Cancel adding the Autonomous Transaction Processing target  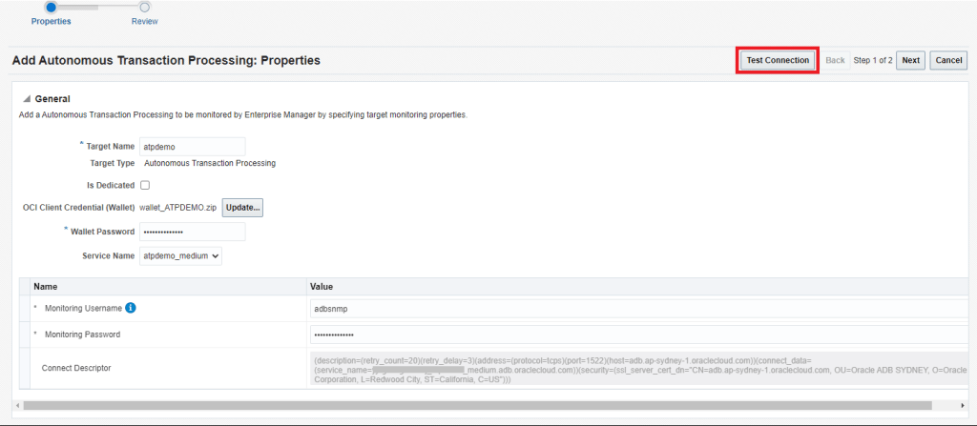[x=948, y=60]
